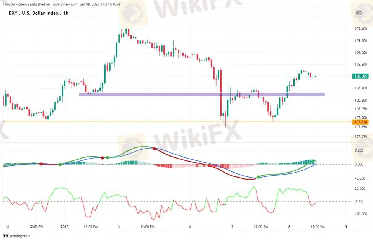Viewport: 373px width, 241px height.
Task: Click the '3' date label on time axis
Action: point(119,227)
